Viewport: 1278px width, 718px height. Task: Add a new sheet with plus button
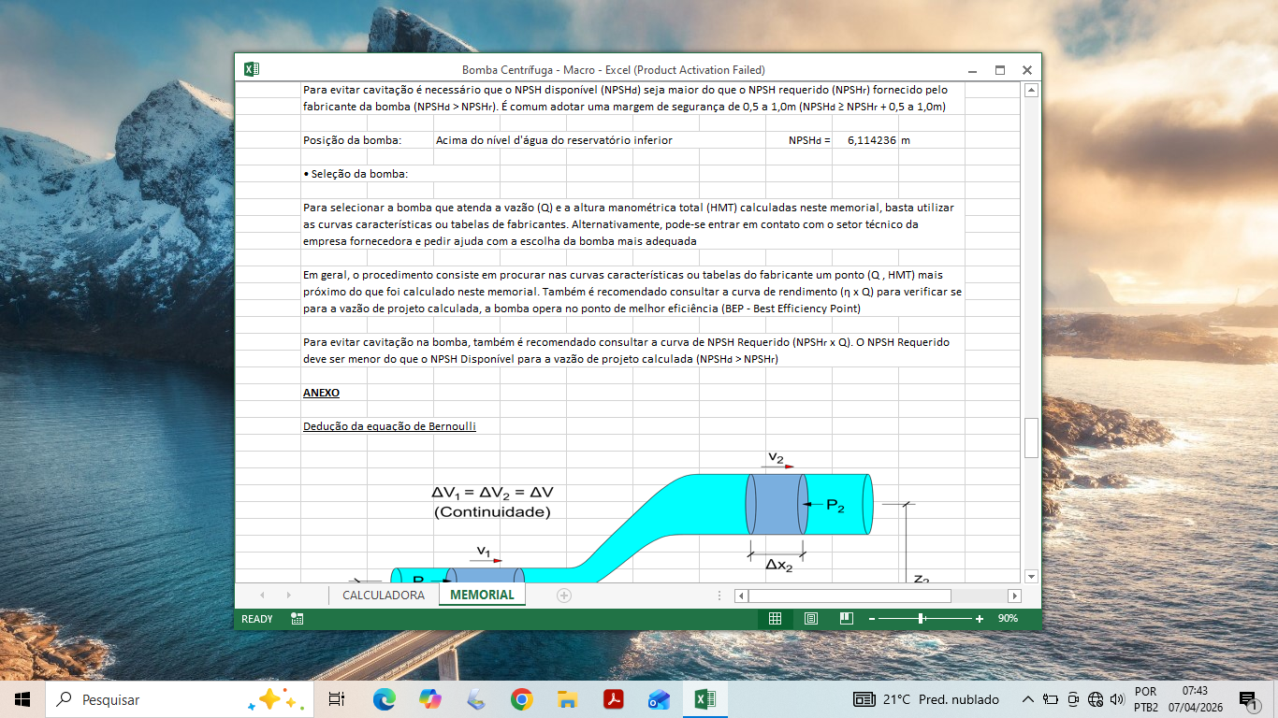[564, 595]
